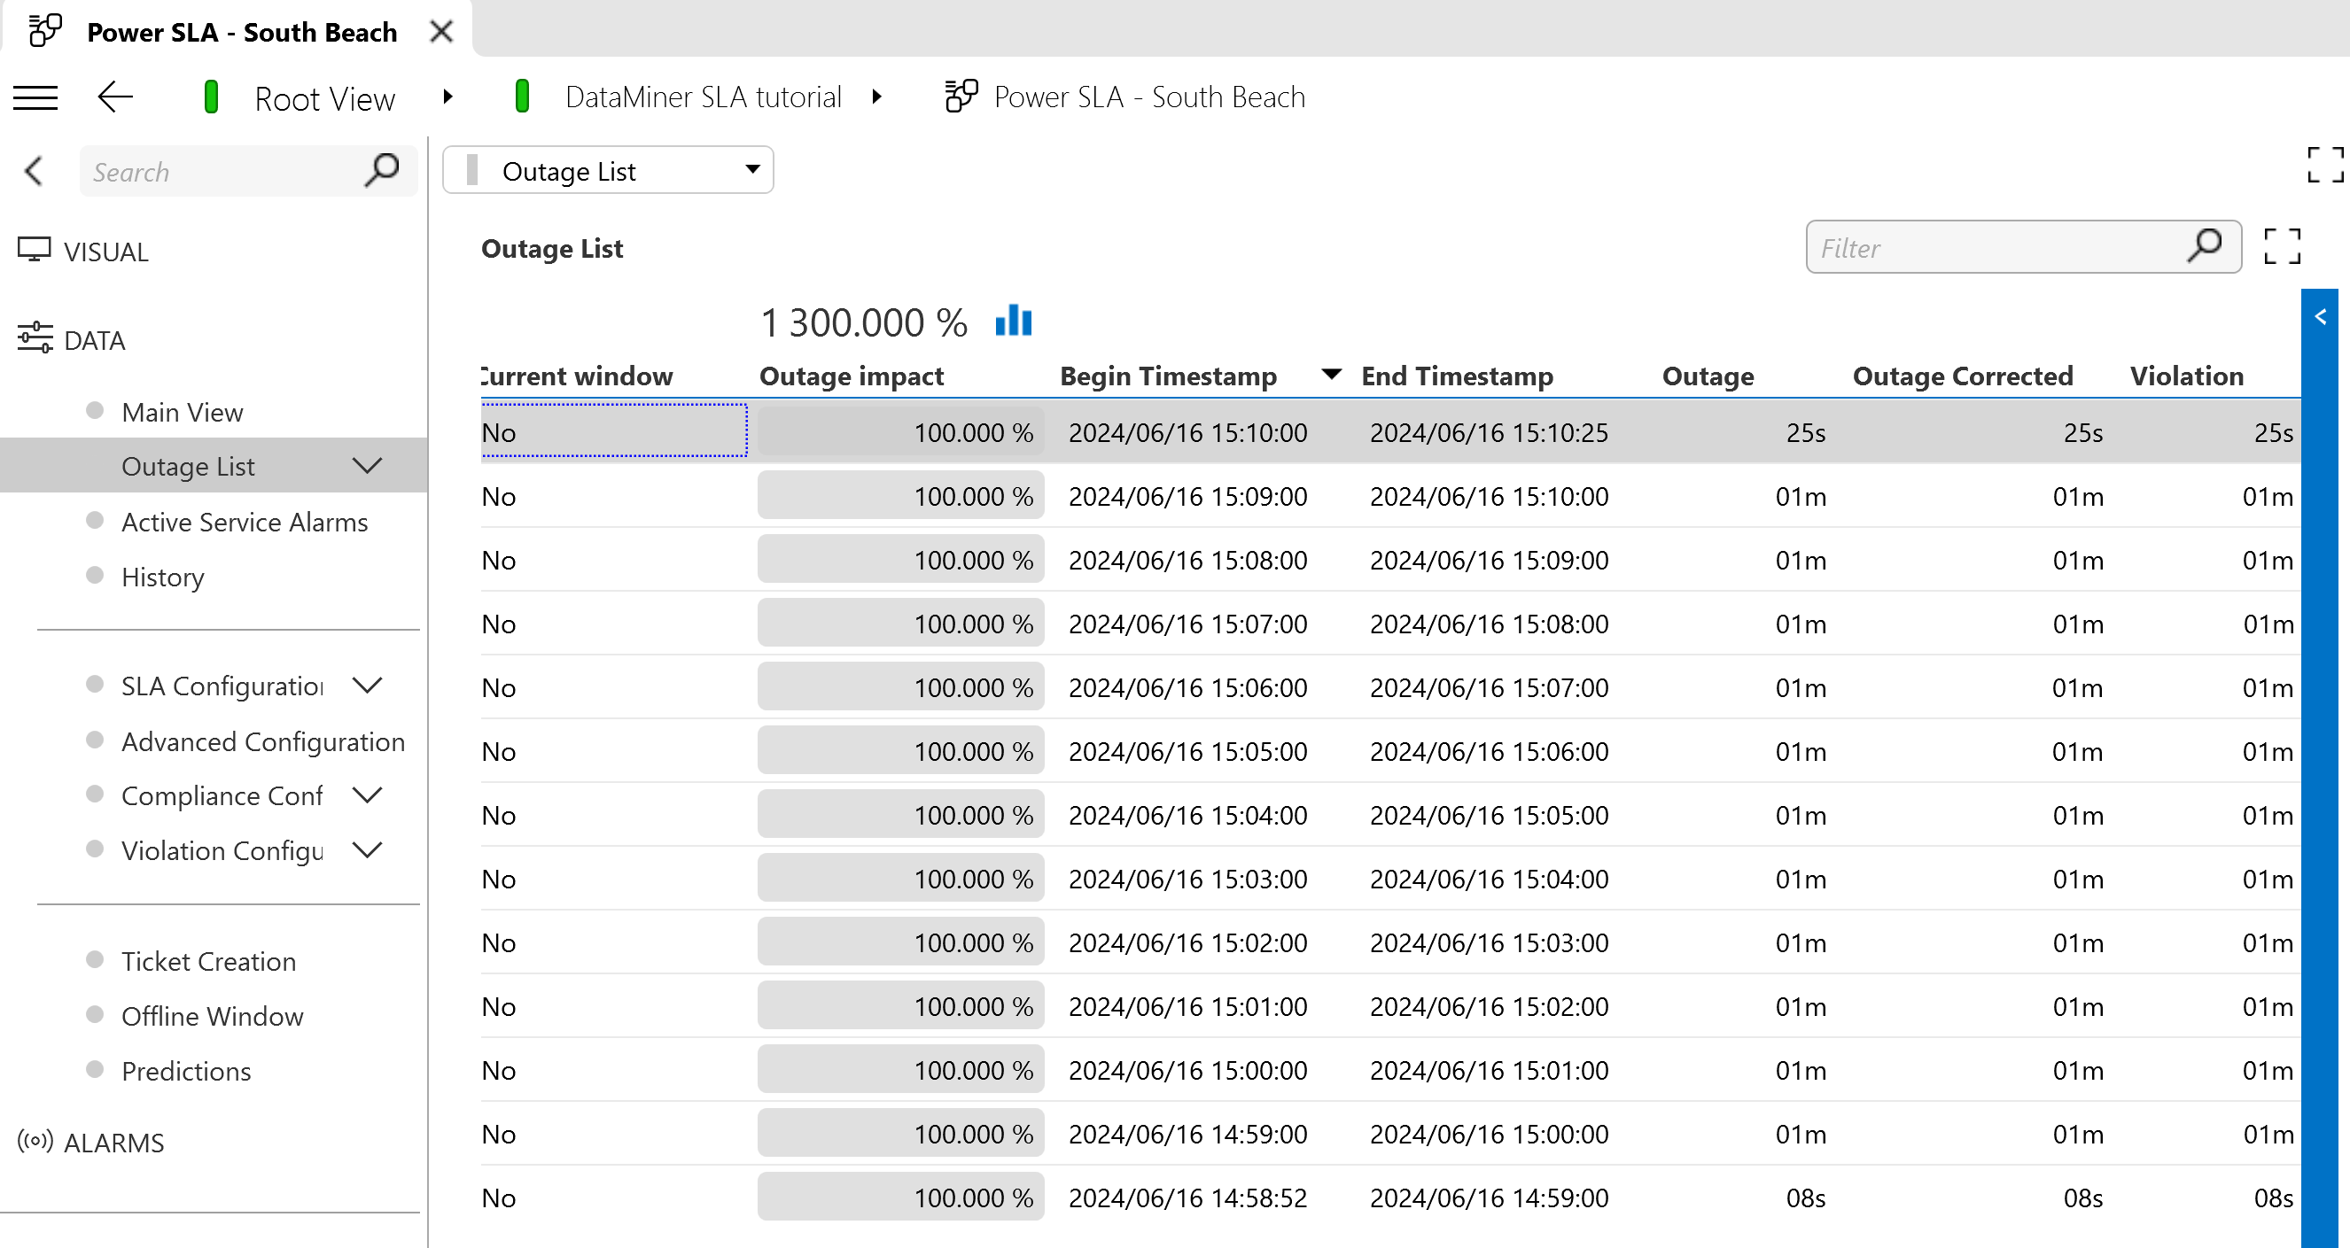Expand the Outage List sidebar chevron

pos(367,466)
